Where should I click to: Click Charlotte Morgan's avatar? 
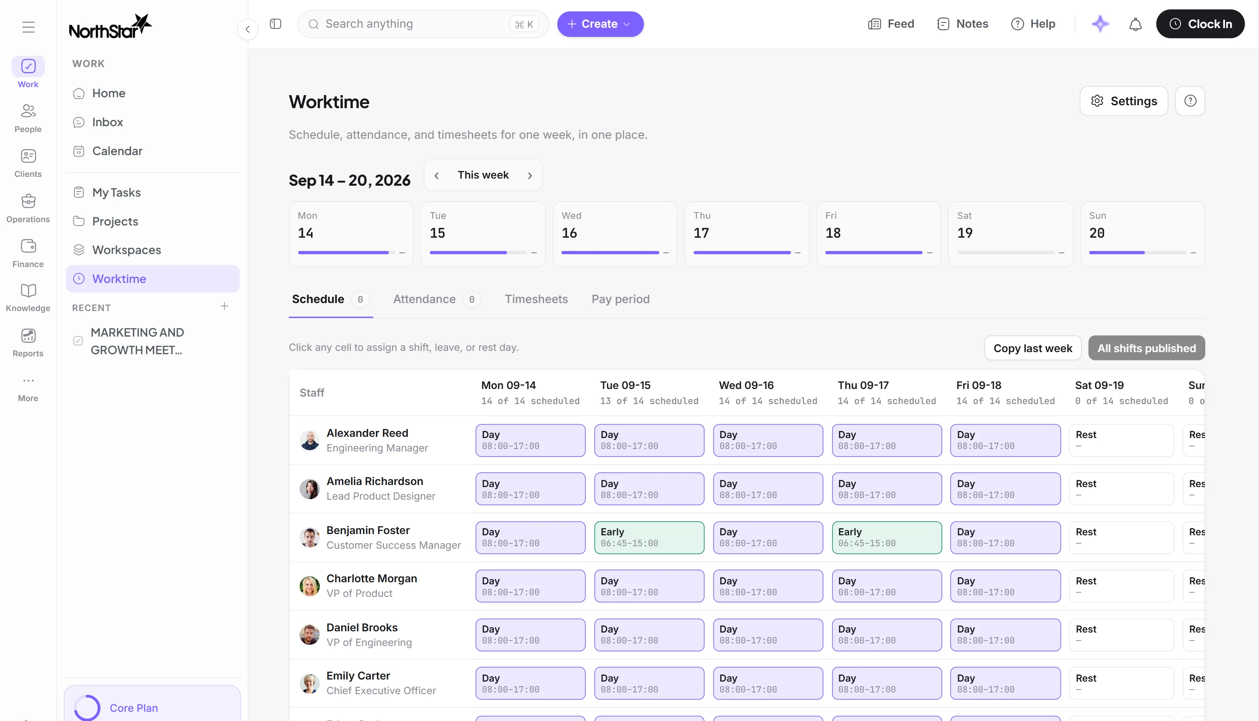click(x=309, y=586)
